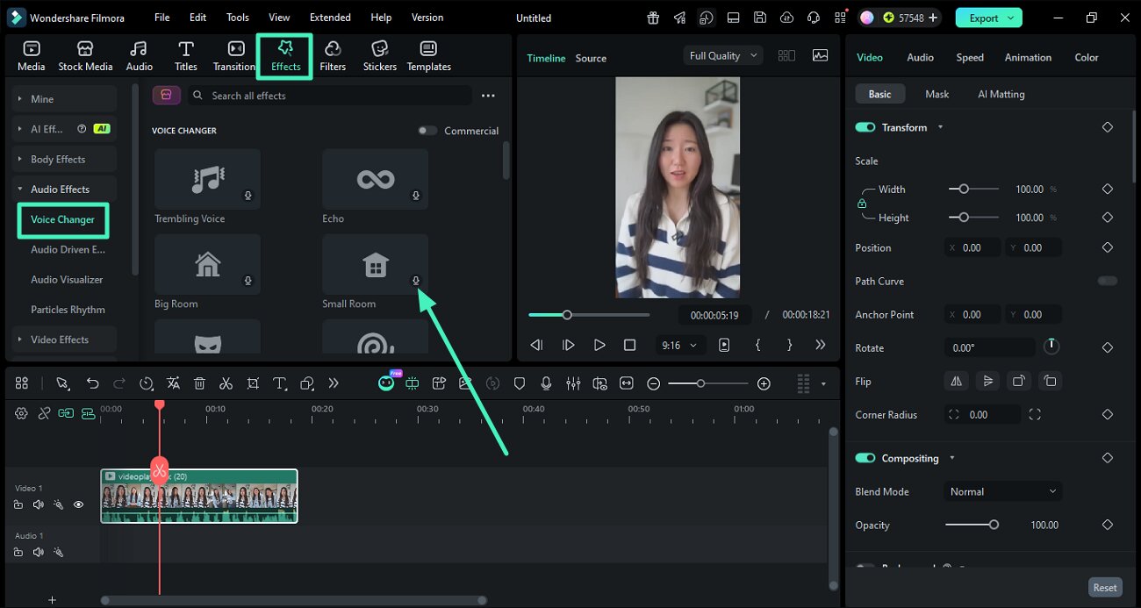The image size is (1141, 608).
Task: Toggle the Commercial switch
Action: [x=427, y=131]
